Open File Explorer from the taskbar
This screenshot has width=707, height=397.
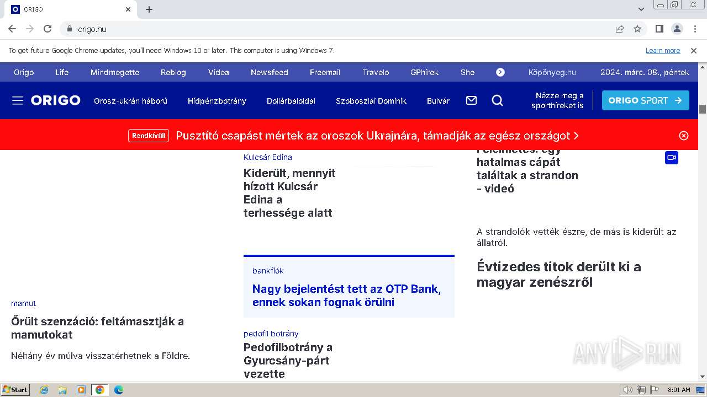(62, 390)
